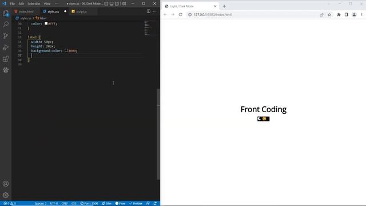The width and height of the screenshot is (366, 206).
Task: Toggle the dark mode switch on page
Action: coord(263,118)
